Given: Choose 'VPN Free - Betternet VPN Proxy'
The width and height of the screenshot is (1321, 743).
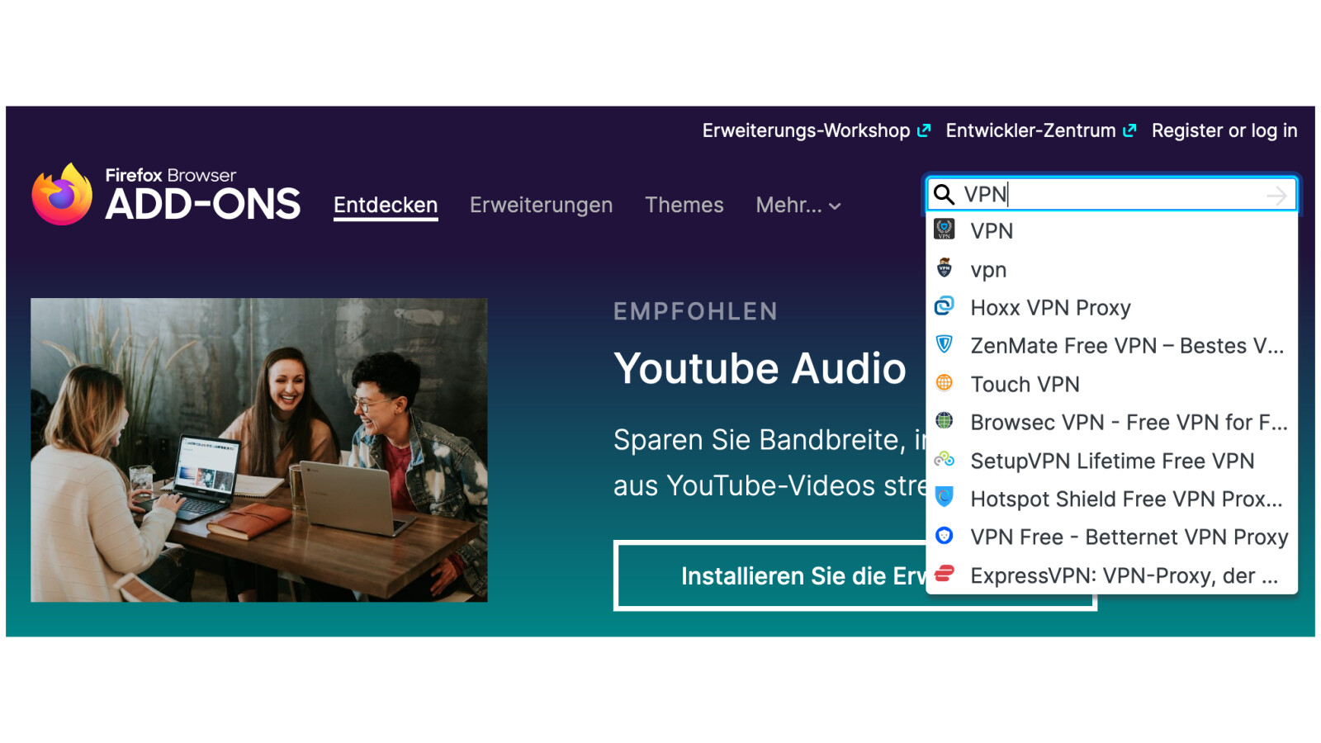Looking at the screenshot, I should pos(1111,537).
